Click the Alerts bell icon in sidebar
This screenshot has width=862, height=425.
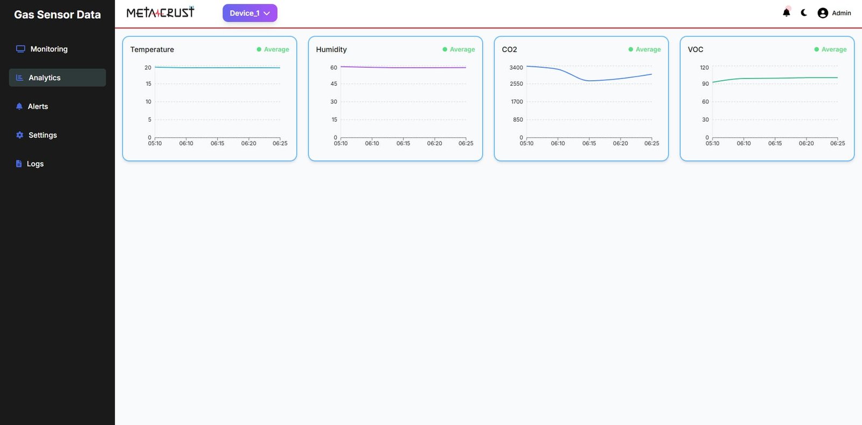pyautogui.click(x=19, y=107)
